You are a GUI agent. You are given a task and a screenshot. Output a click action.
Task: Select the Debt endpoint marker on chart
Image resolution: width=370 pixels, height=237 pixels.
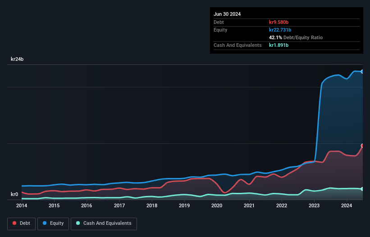(x=362, y=146)
